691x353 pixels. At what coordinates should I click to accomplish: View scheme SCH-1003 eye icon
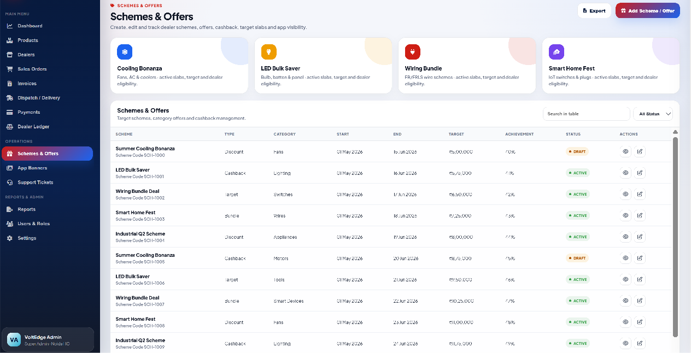[x=625, y=215]
